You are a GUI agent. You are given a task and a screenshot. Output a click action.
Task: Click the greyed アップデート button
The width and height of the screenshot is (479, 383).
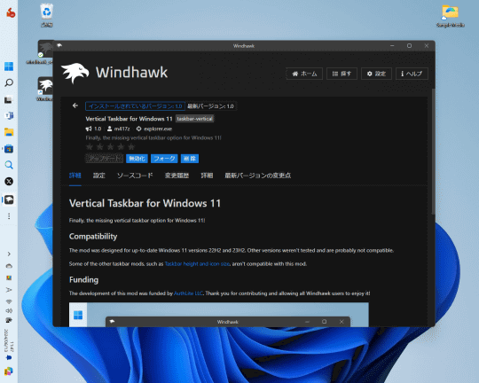(104, 159)
